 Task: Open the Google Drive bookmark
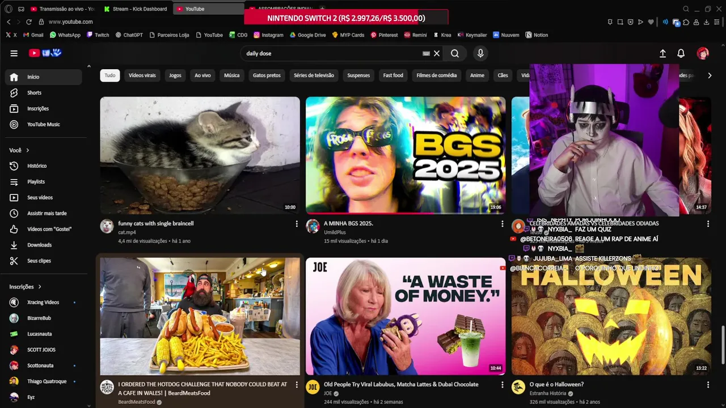click(x=307, y=35)
